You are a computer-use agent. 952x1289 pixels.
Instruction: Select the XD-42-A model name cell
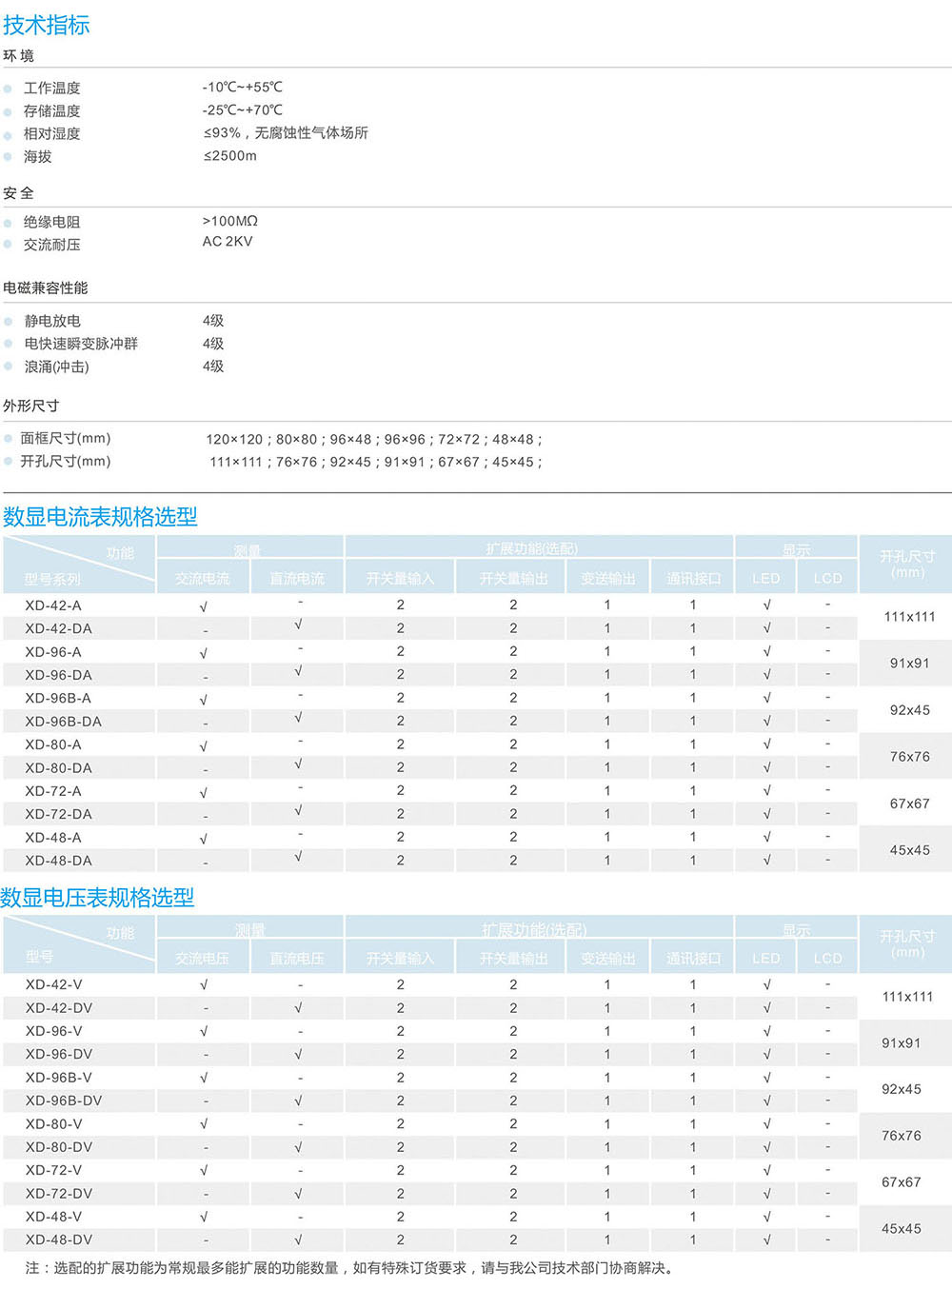click(53, 605)
